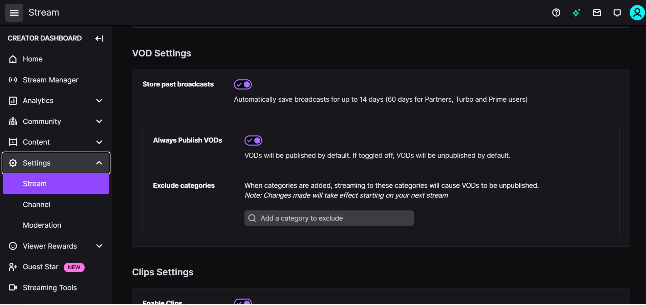Screen dimensions: 646x305
Task: Disable the Store past broadcasts toggle
Action: [243, 84]
